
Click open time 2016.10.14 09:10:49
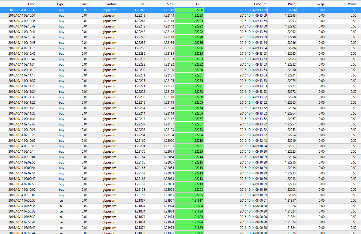(22, 26)
